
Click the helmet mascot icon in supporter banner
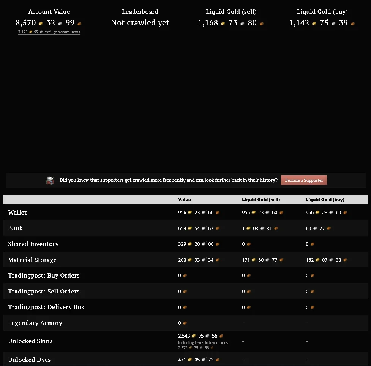(x=50, y=180)
